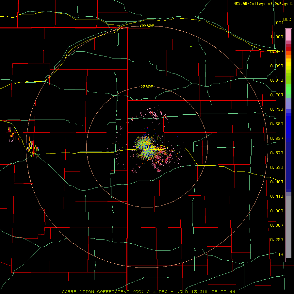
Task: Select the 0.413 color scale value
Action: click(277, 196)
